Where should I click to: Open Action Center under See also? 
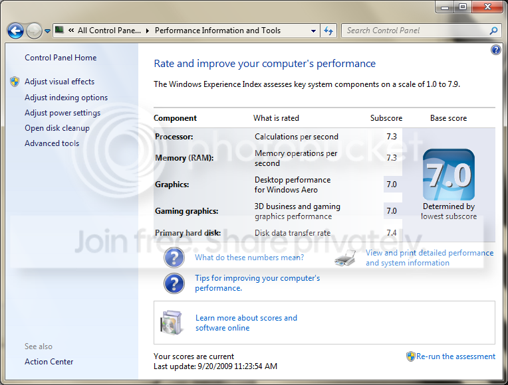click(x=49, y=362)
